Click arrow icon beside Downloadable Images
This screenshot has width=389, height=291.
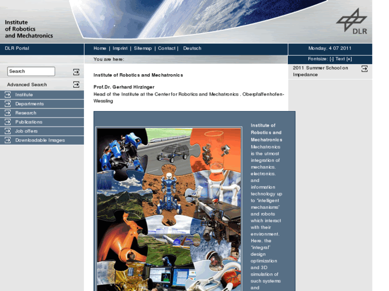7,140
